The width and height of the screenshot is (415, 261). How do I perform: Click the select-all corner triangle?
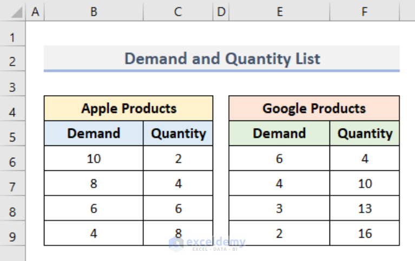click(x=17, y=12)
